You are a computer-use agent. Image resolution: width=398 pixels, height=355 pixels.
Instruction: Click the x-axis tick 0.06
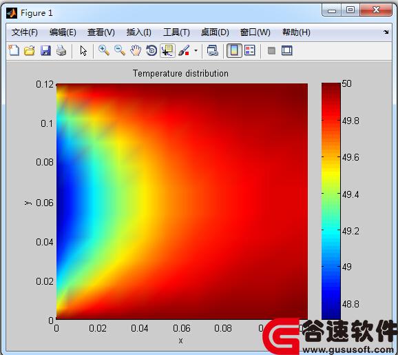pyautogui.click(x=182, y=328)
